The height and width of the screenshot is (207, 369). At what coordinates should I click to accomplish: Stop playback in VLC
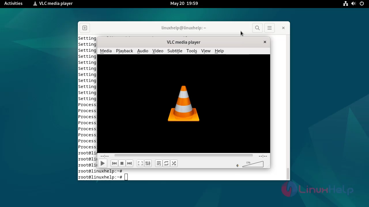pyautogui.click(x=122, y=163)
